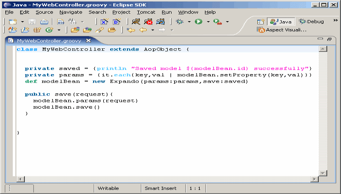Open the Help menu
Image resolution: width=341 pixels, height=194 pixels.
[x=210, y=12]
